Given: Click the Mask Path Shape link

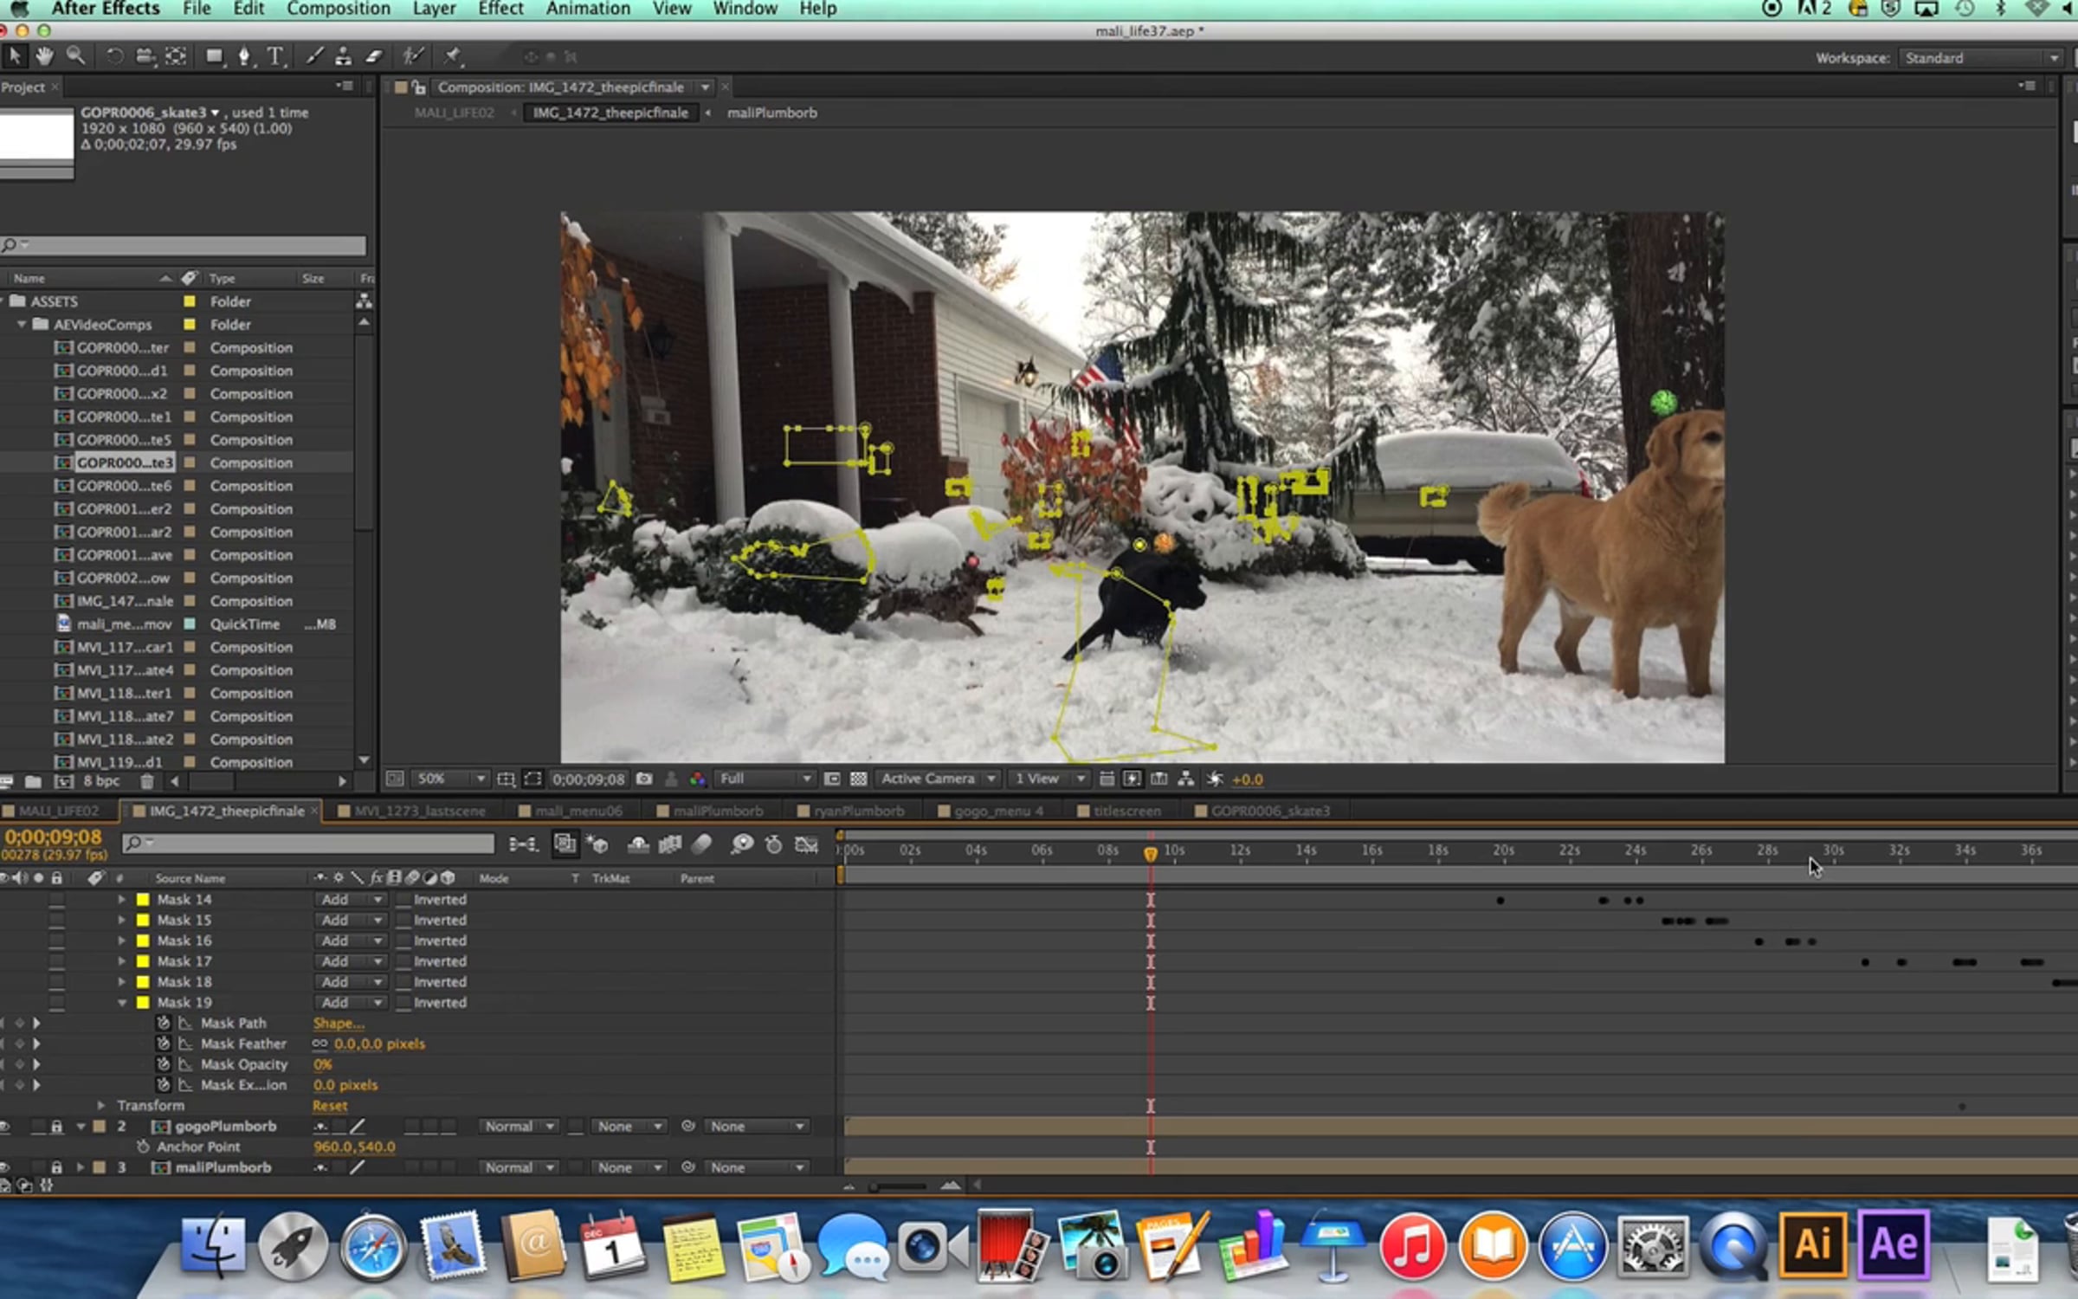Looking at the screenshot, I should [x=338, y=1024].
